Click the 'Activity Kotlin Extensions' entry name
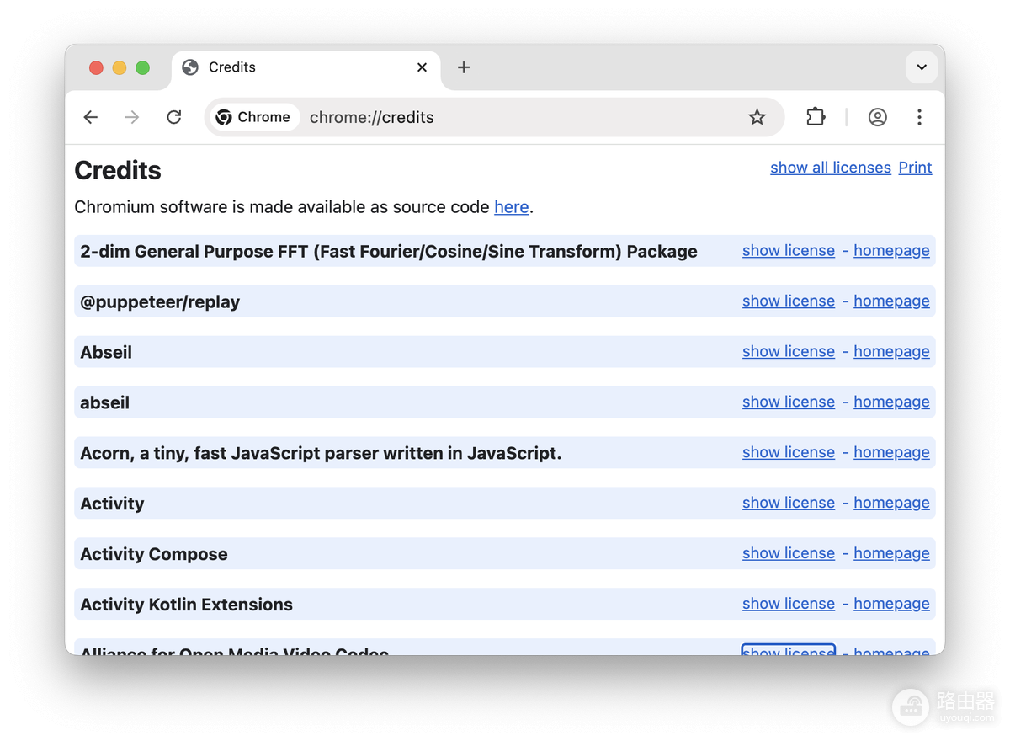 187,605
